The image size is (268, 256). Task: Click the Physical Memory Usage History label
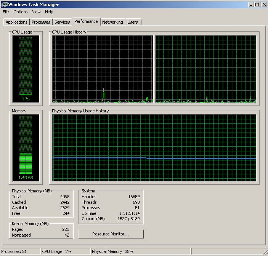[x=80, y=111]
